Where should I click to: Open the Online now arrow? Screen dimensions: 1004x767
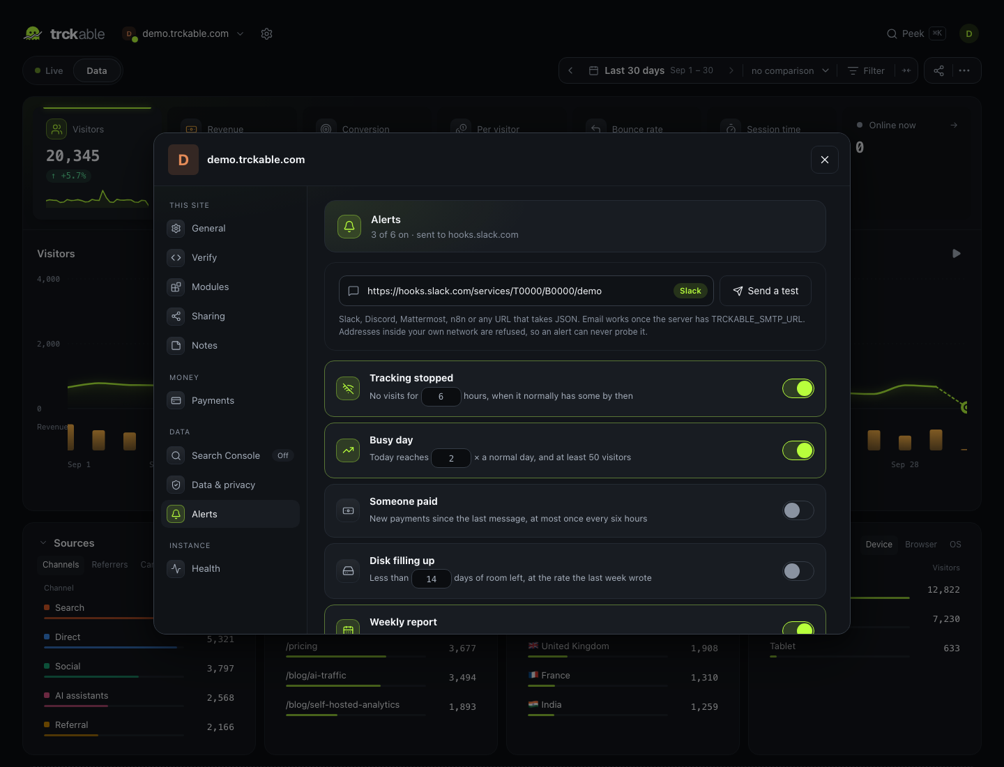(954, 125)
